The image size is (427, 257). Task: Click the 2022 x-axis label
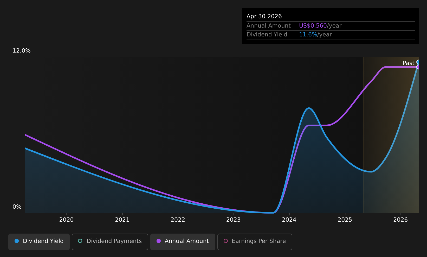click(178, 220)
